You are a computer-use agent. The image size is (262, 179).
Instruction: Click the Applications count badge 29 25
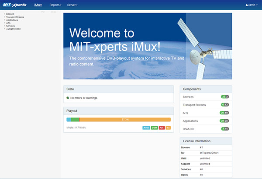pyautogui.click(x=224, y=120)
